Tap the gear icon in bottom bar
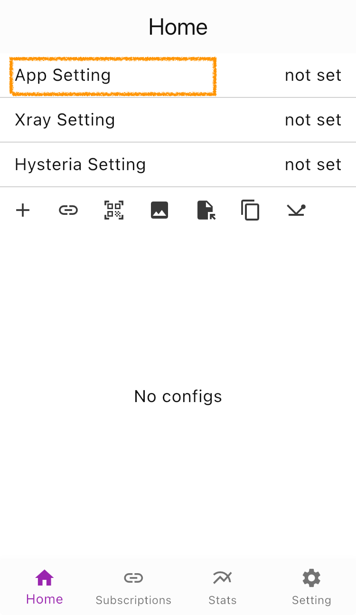 pos(311,578)
